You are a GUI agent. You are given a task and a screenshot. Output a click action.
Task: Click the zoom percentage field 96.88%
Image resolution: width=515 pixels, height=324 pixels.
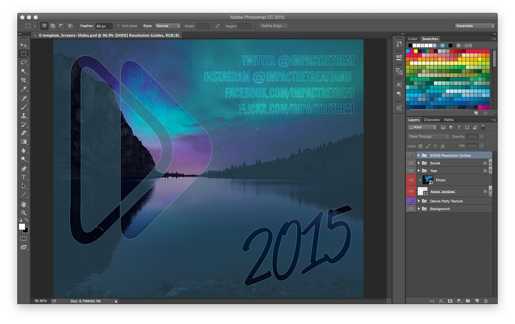41,301
